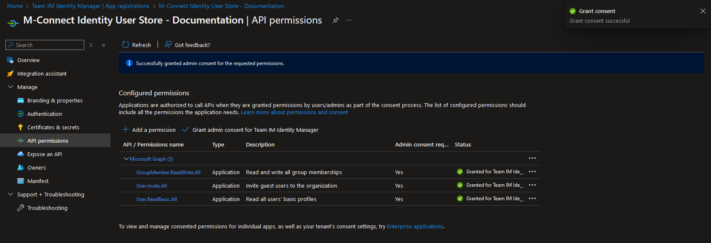Click the Refresh button
The height and width of the screenshot is (243, 711).
coord(136,45)
